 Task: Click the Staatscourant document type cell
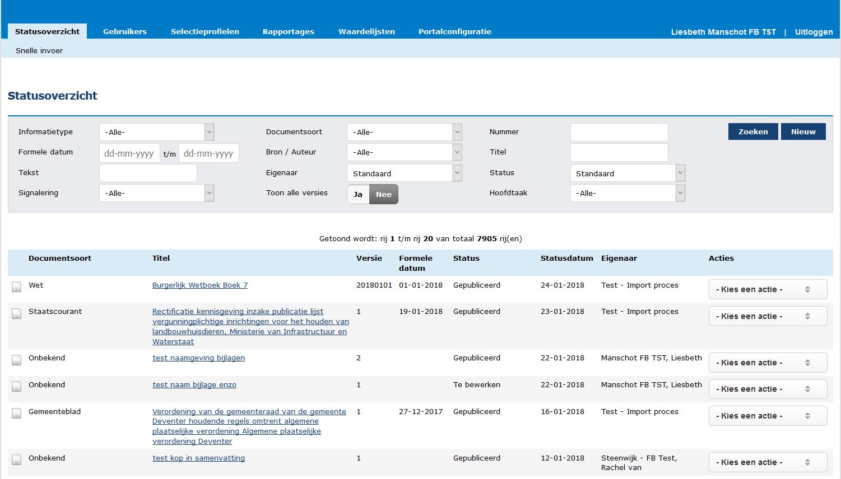point(55,311)
